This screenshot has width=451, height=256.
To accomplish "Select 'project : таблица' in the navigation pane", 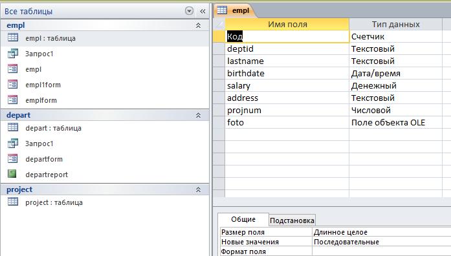I will click(x=105, y=202).
